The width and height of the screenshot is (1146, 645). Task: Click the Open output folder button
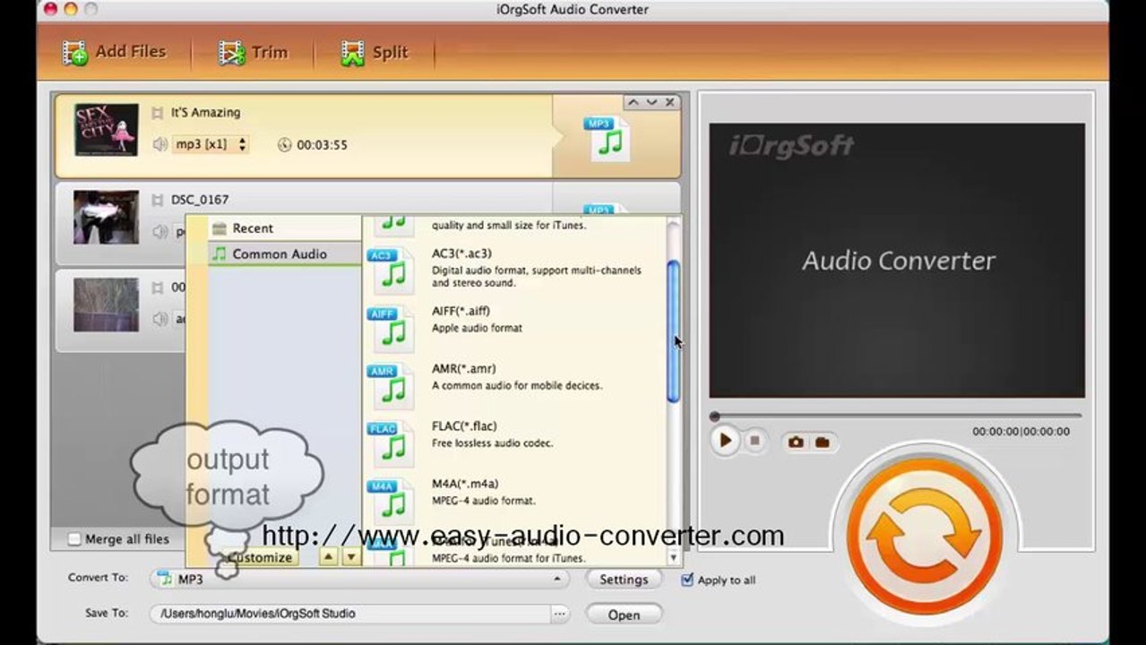[624, 615]
